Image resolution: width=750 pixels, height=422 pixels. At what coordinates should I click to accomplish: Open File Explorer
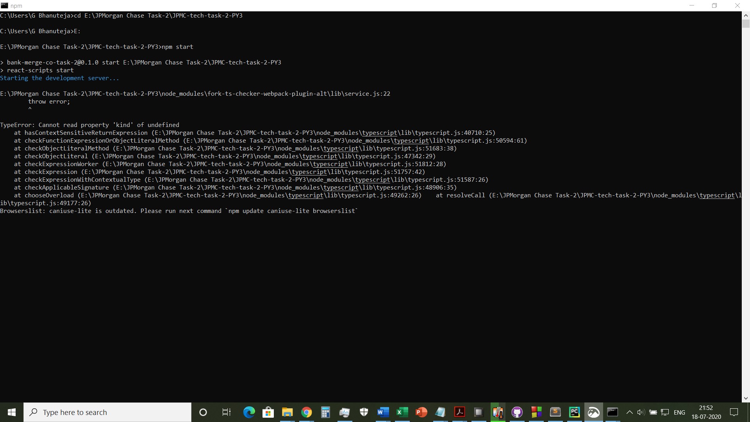287,412
